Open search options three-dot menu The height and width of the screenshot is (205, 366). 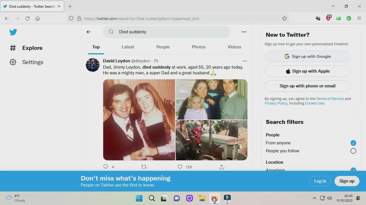coord(244,32)
